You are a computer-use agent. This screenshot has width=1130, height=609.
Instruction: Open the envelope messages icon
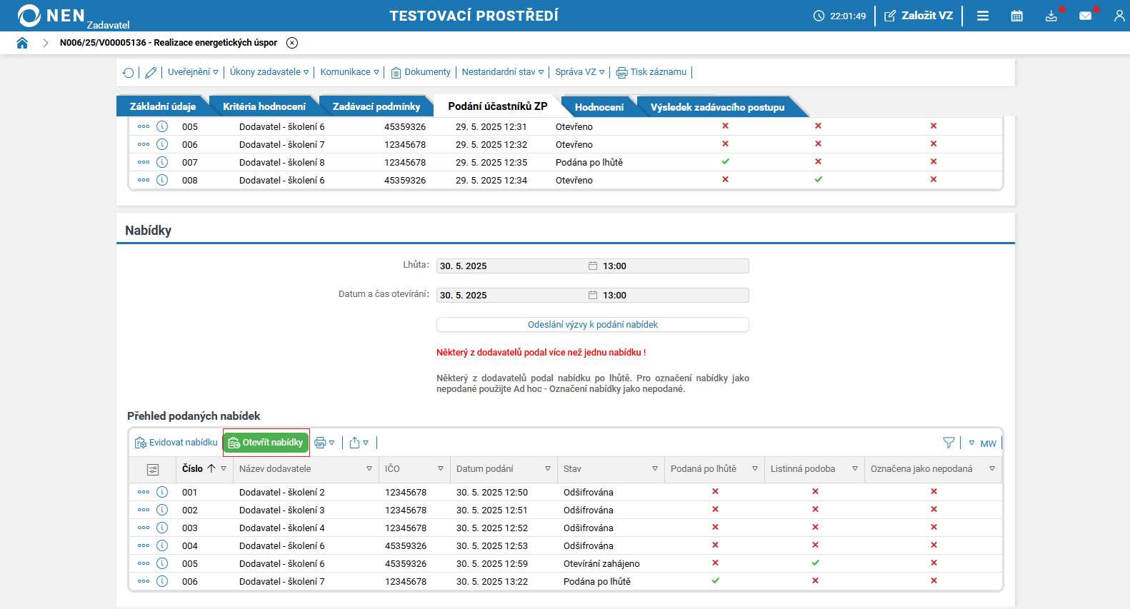coord(1085,16)
